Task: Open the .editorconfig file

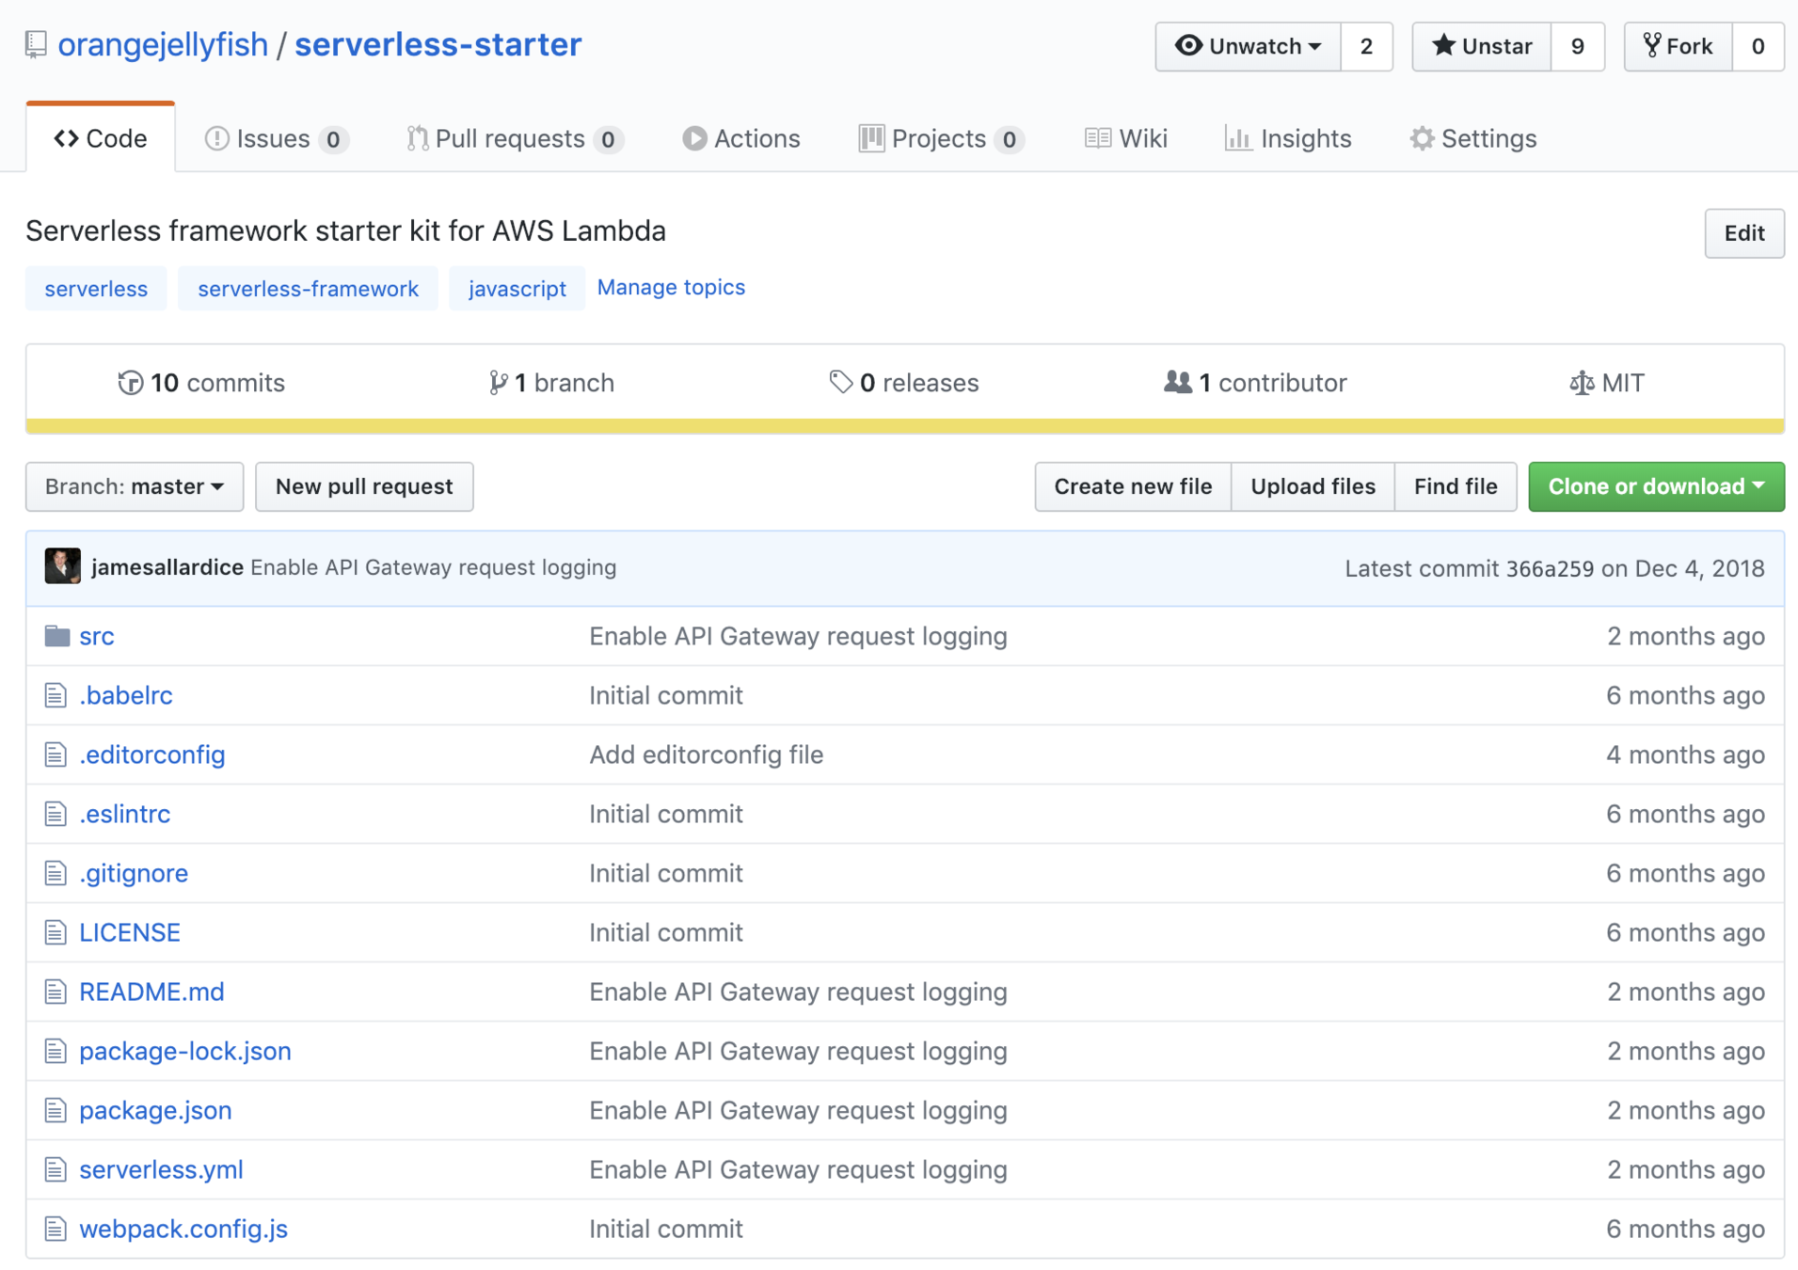Action: coord(152,754)
